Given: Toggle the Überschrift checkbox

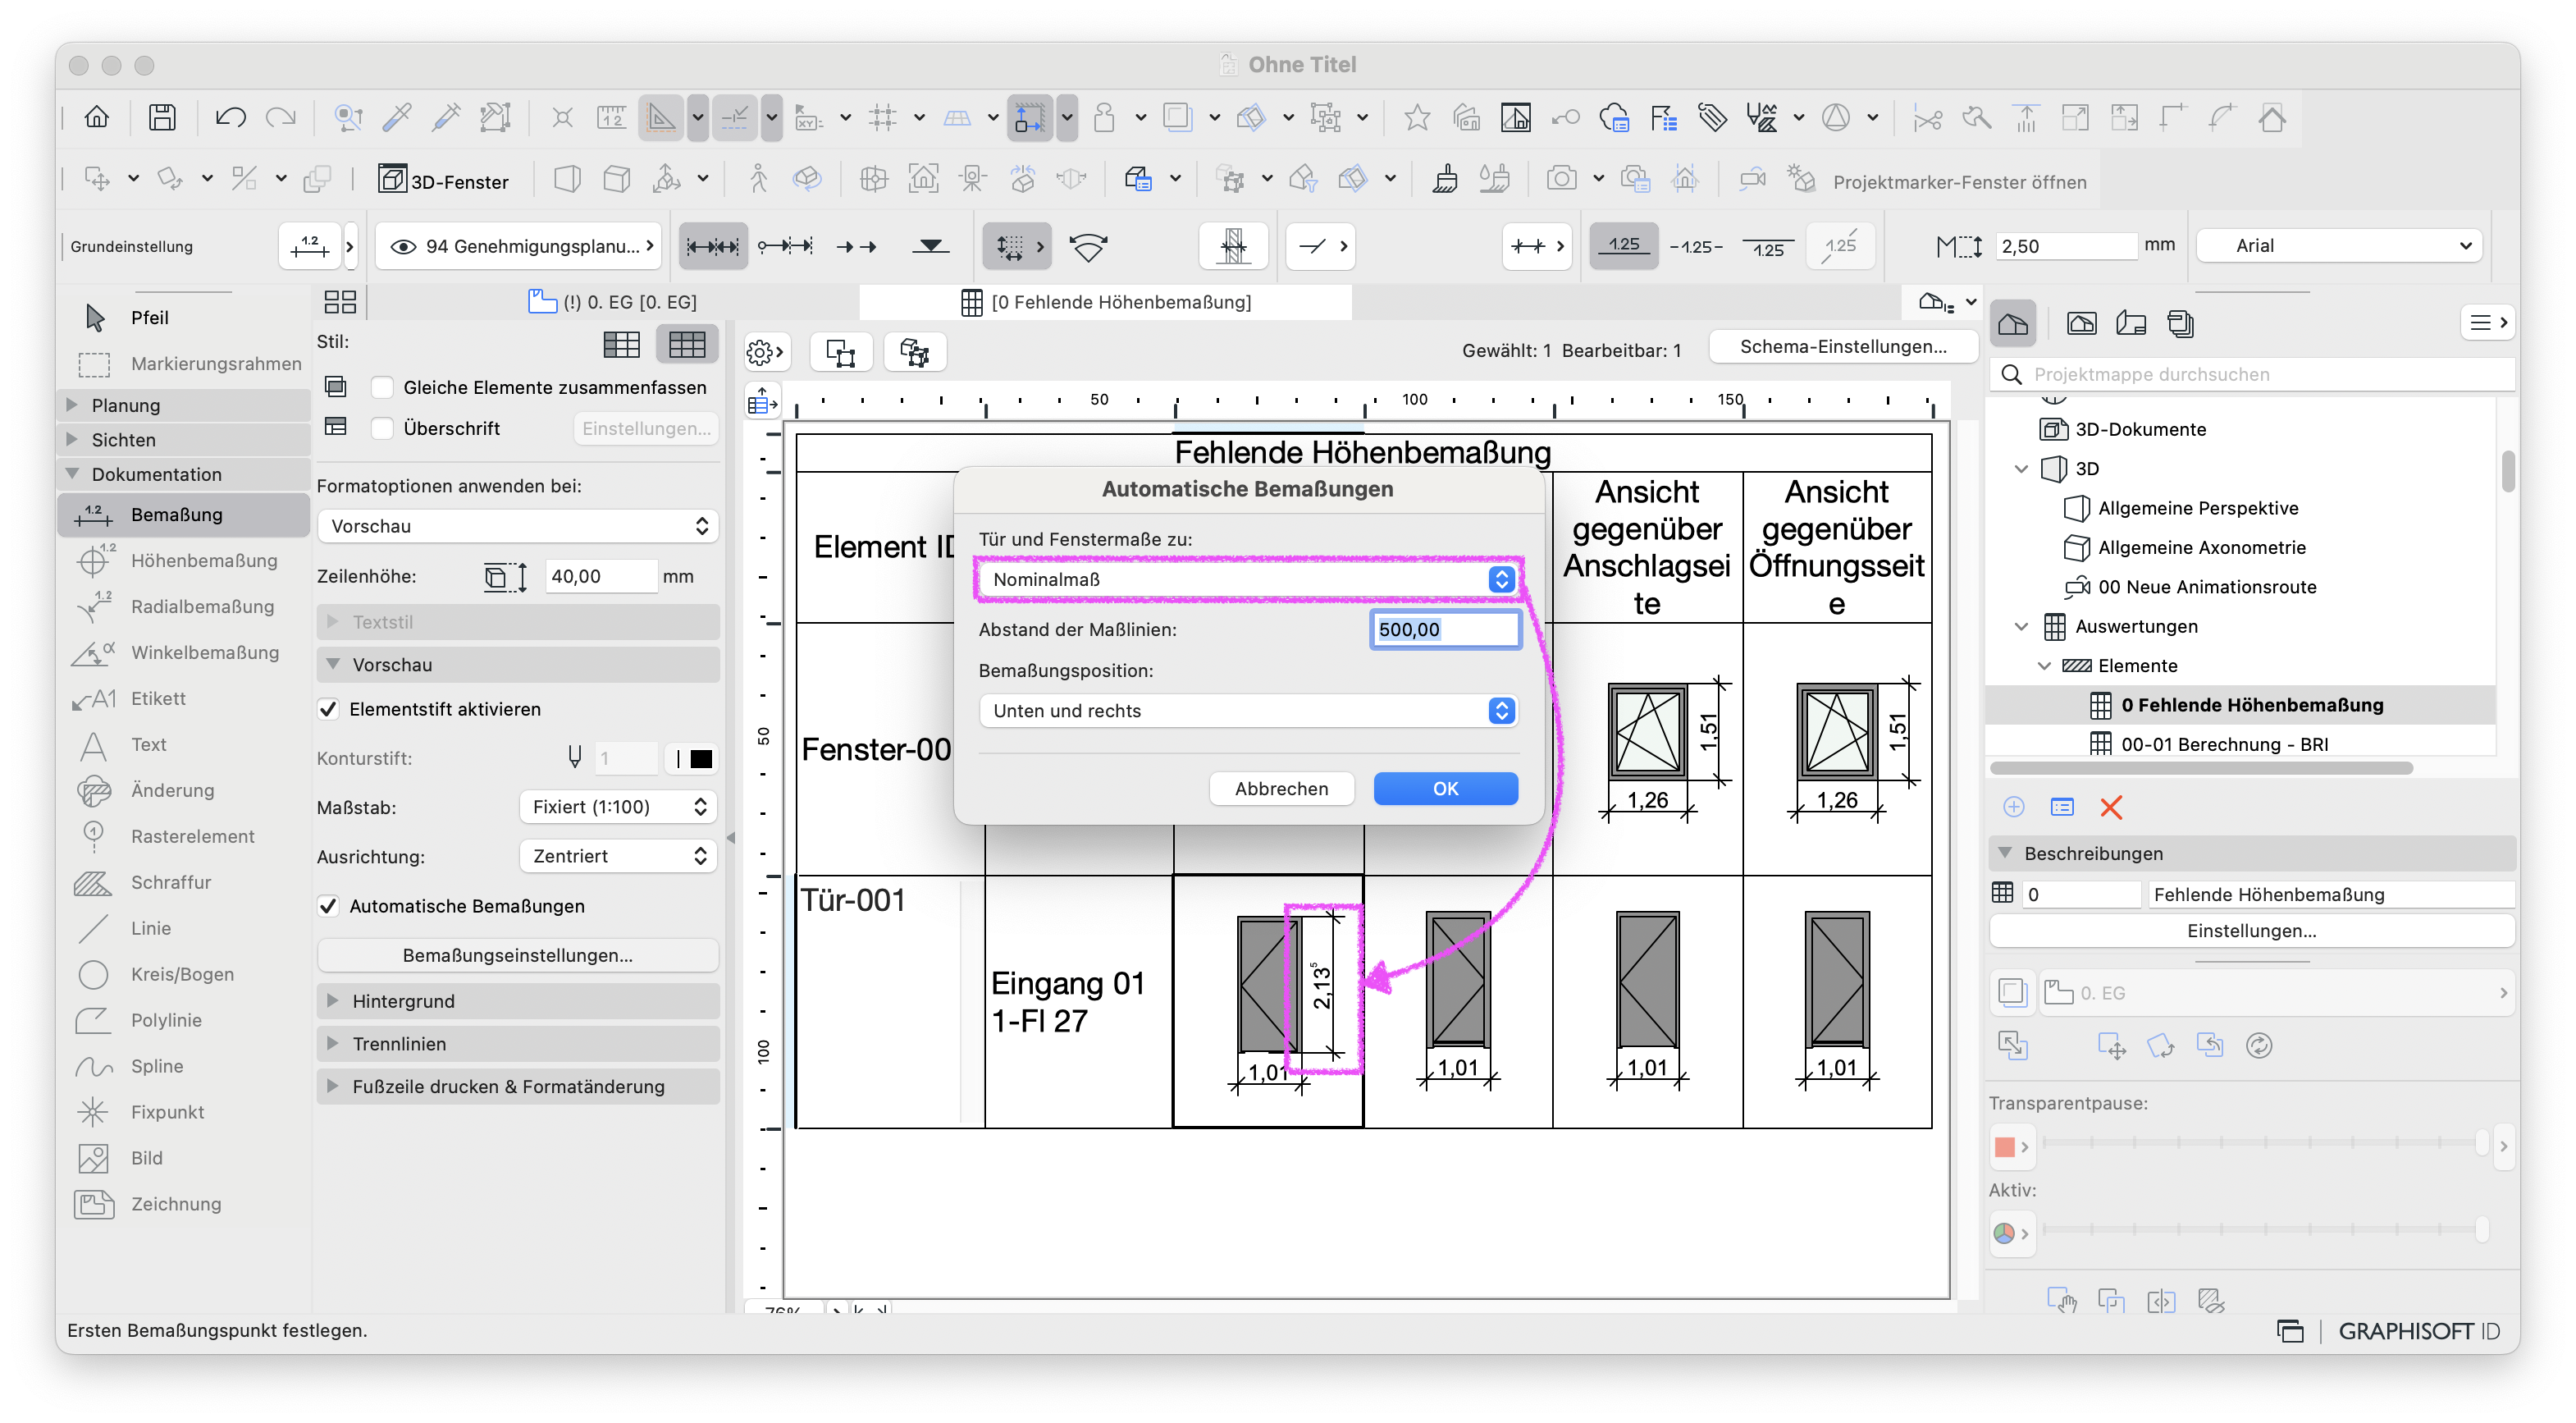Looking at the screenshot, I should click(382, 428).
